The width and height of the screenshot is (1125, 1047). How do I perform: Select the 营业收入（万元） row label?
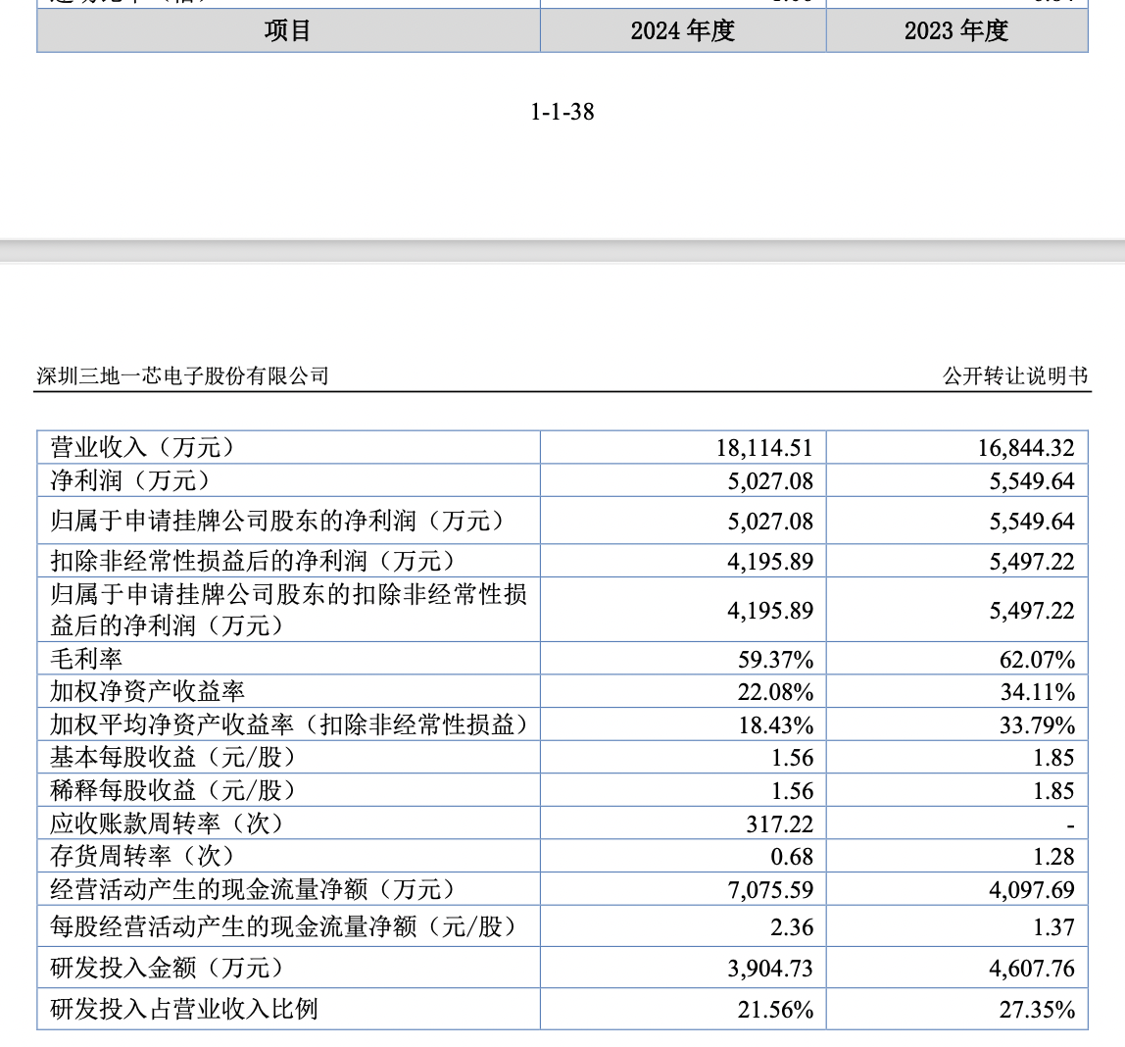point(143,448)
